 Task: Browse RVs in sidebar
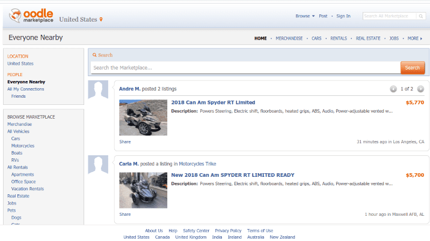(15, 160)
